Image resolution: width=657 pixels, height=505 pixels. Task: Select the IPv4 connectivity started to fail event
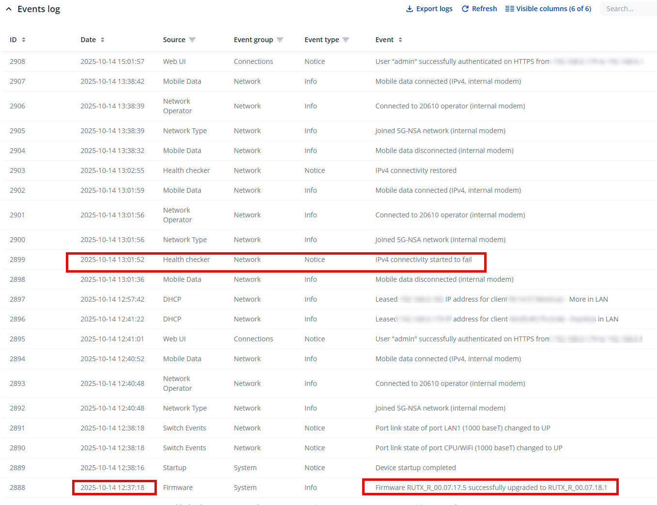[423, 260]
